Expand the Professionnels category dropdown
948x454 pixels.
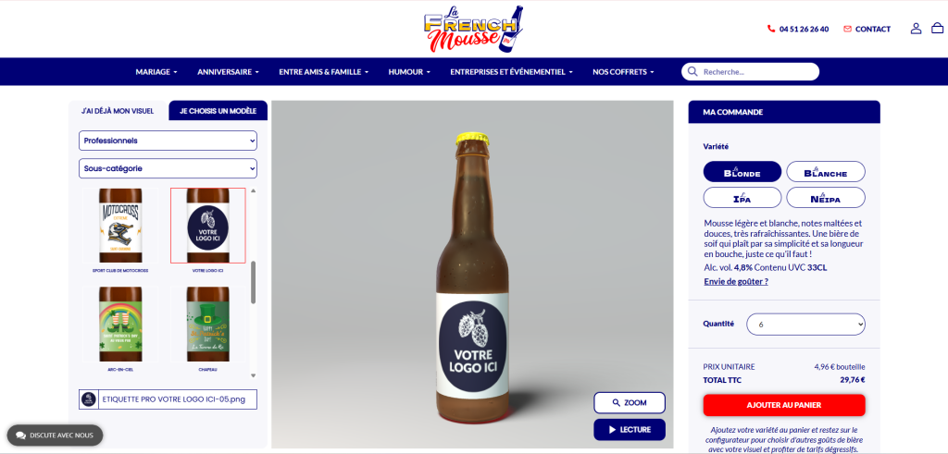(x=168, y=141)
